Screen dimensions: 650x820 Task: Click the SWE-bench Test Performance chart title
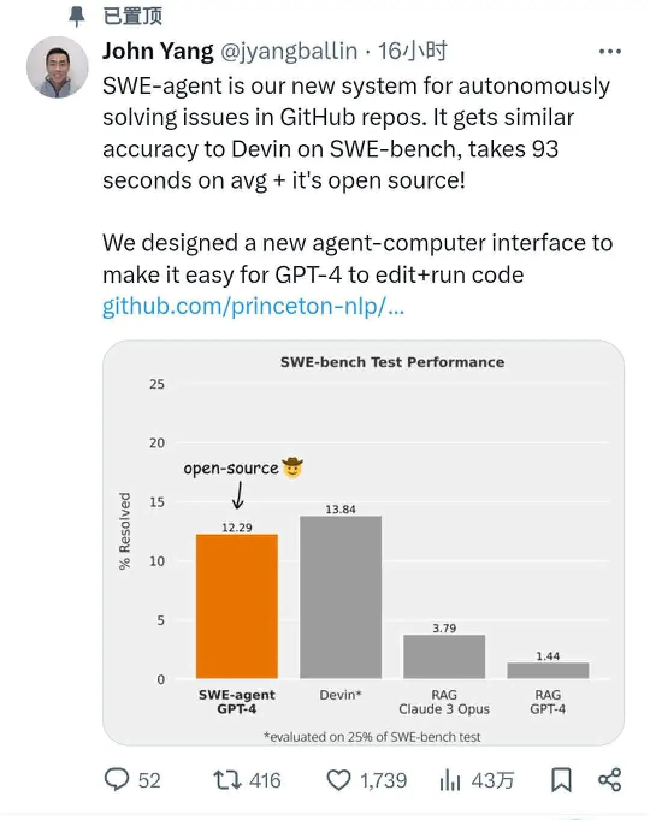[x=392, y=362]
